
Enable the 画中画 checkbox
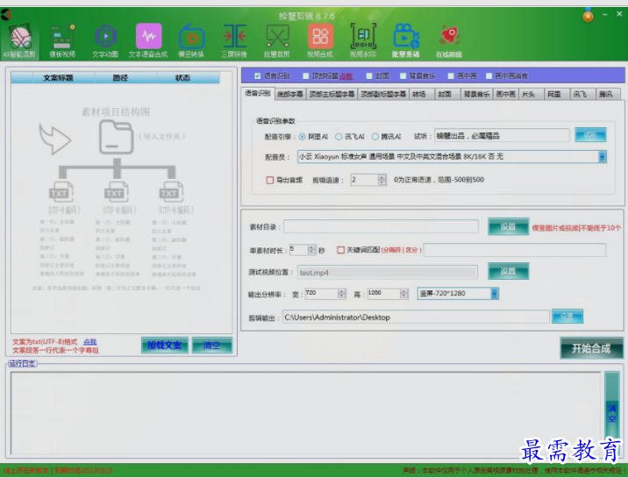451,75
